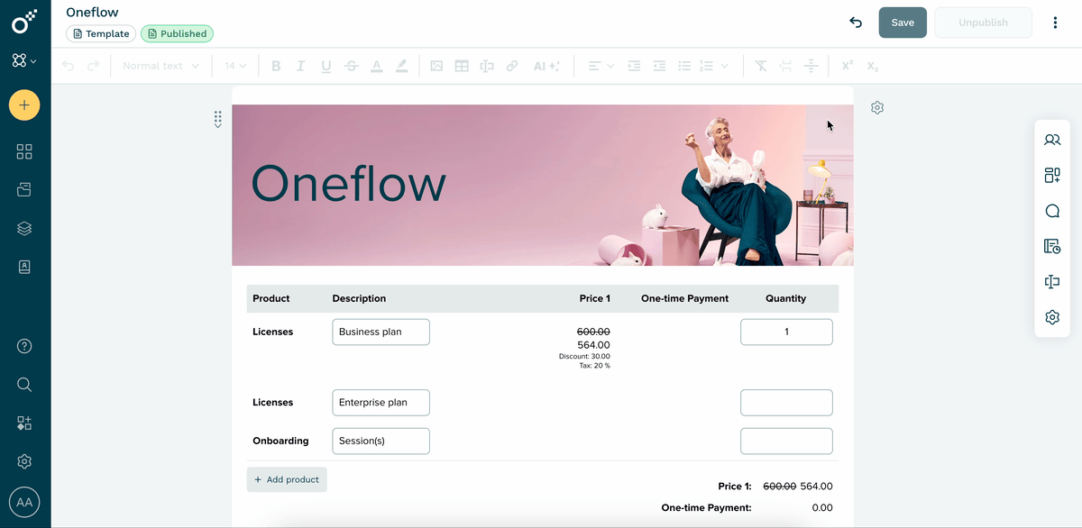Open the documents folder icon in the sidebar
Screen dimensions: 1082x528
click(24, 190)
